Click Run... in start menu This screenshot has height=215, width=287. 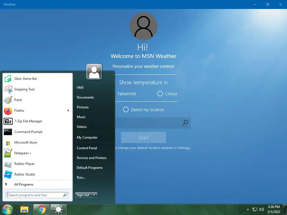(x=81, y=177)
